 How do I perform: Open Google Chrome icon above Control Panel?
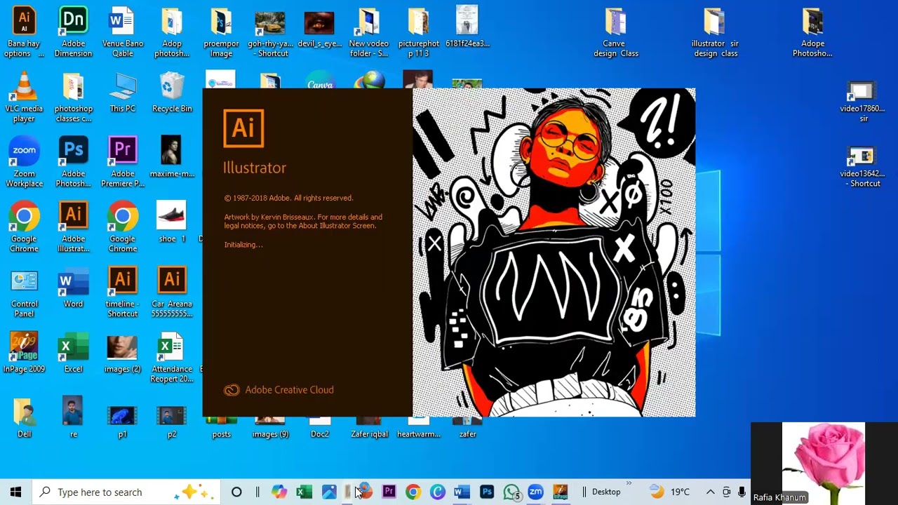pos(25,227)
